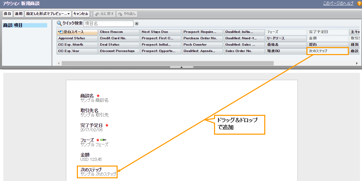Click the horizontal palette scrollbar thumb
Viewport: 362px width, 181px height.
coord(168,63)
